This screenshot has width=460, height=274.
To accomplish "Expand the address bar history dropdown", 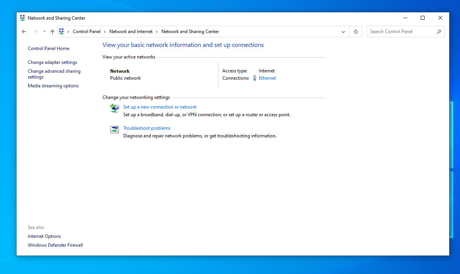I will coord(343,32).
